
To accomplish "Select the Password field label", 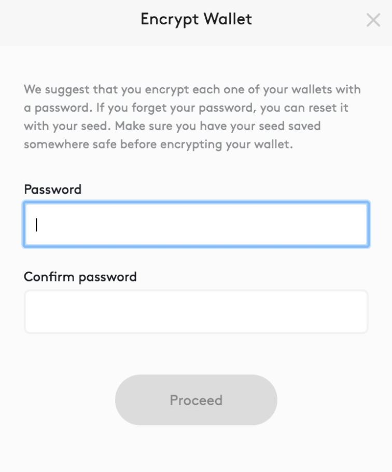I will pyautogui.click(x=52, y=189).
